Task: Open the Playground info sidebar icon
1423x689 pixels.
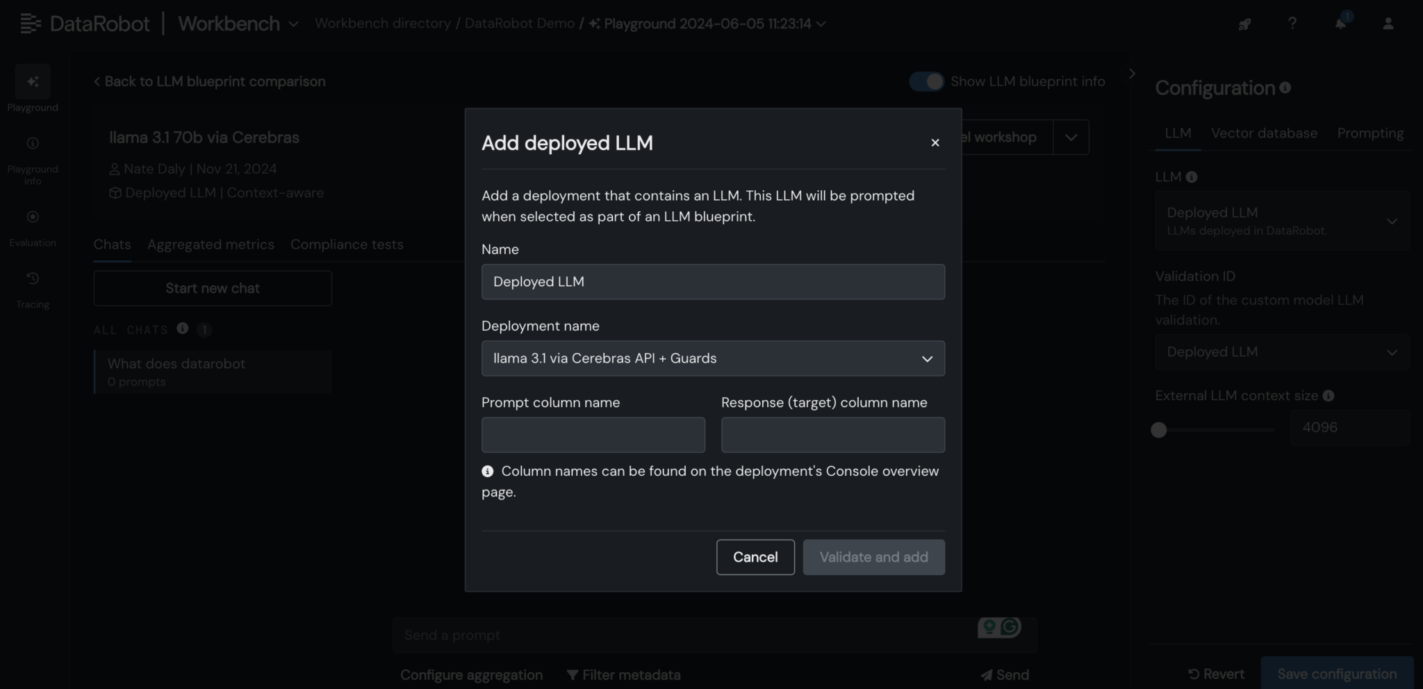Action: [x=33, y=144]
